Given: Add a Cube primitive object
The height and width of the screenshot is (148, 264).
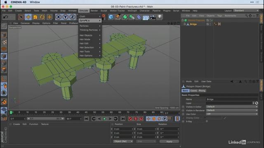Looking at the screenshot, I should (111, 17).
